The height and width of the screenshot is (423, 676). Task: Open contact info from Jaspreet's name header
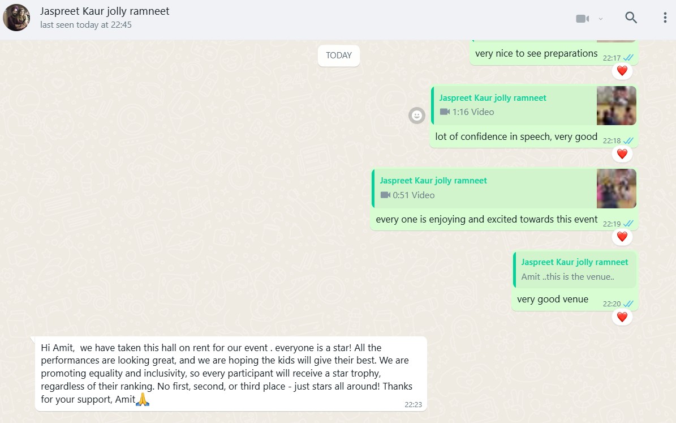(x=105, y=11)
